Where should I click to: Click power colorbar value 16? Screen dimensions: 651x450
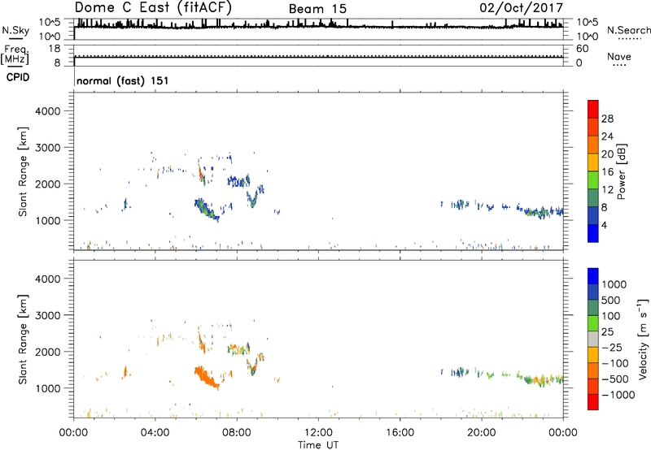pos(607,172)
